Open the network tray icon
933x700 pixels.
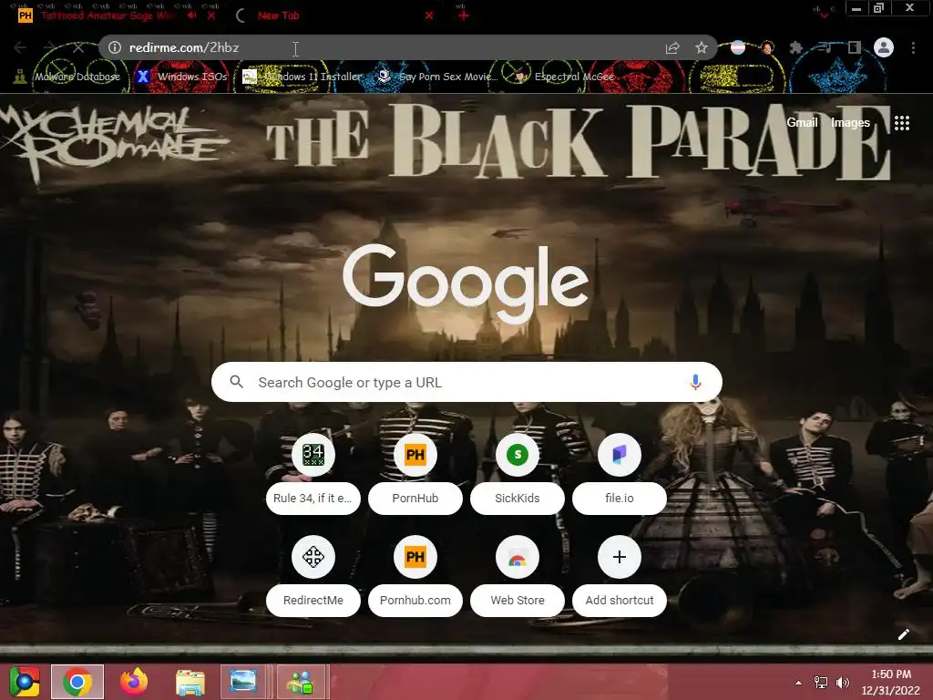(x=821, y=682)
